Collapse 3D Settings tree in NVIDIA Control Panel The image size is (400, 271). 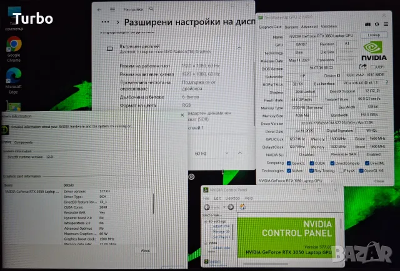pos(206,222)
